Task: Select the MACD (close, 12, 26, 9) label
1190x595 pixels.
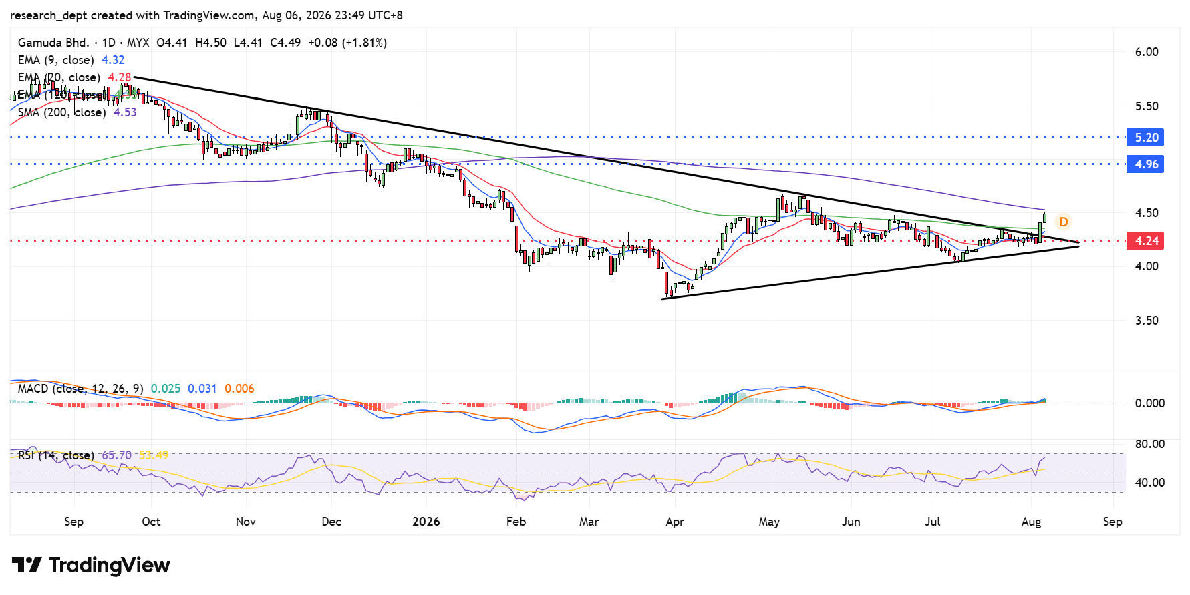Action: 81,389
